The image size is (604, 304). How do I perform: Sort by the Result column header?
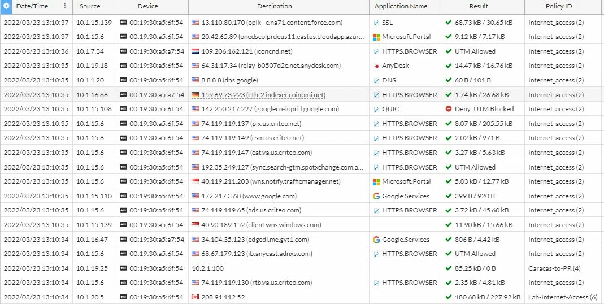click(x=479, y=6)
